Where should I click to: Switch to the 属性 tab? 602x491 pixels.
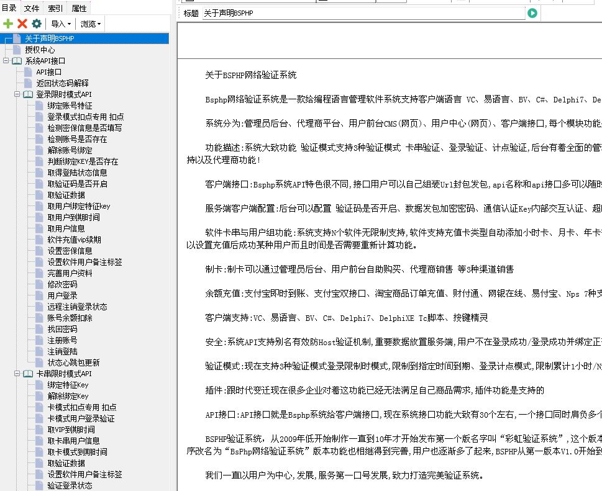tap(79, 8)
